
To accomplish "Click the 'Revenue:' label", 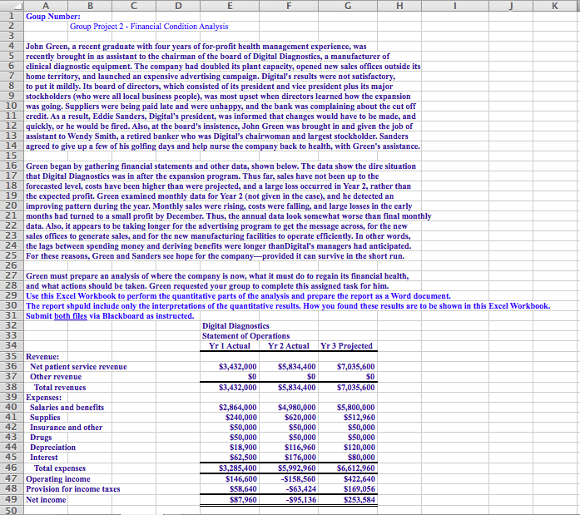I will click(x=42, y=357).
